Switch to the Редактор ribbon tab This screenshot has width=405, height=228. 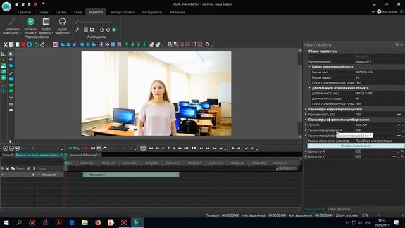pos(96,12)
